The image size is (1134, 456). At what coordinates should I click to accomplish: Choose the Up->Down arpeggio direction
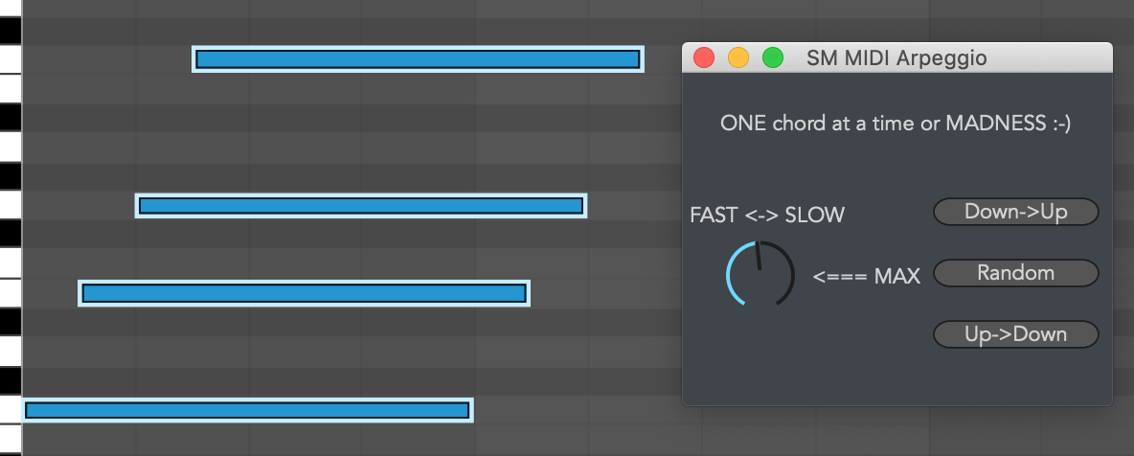point(1015,334)
